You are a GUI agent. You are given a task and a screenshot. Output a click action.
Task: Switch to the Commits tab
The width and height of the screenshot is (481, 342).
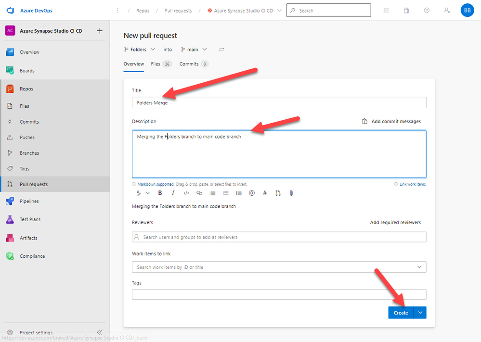click(194, 64)
